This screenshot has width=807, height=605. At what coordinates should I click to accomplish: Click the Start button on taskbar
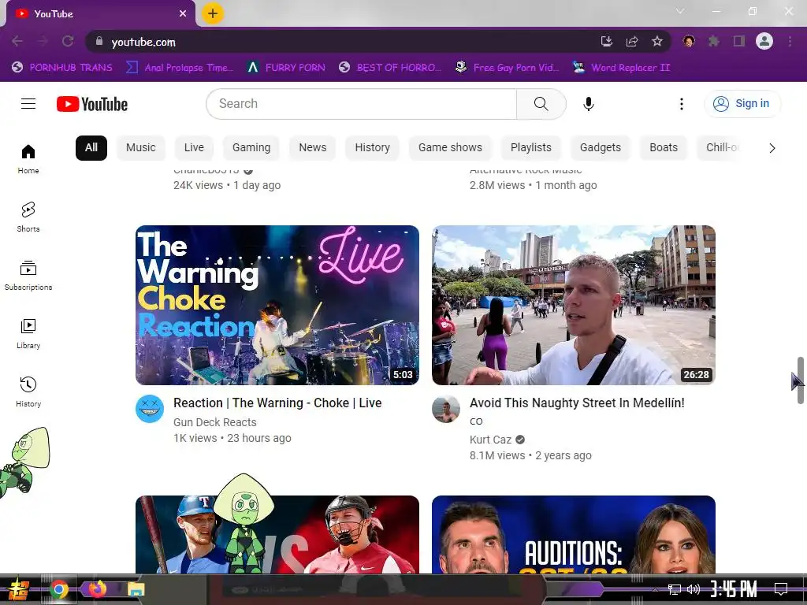point(18,589)
